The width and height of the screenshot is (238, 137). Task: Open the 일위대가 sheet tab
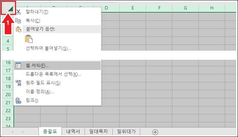point(126,132)
